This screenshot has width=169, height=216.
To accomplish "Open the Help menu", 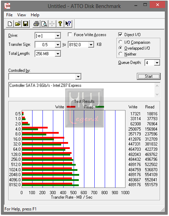I will pos(35,15).
